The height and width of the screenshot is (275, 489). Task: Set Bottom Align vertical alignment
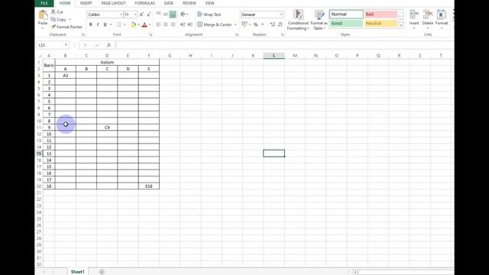tap(173, 15)
